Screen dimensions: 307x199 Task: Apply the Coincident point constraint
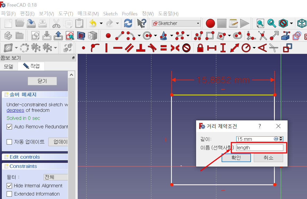(x=84, y=48)
